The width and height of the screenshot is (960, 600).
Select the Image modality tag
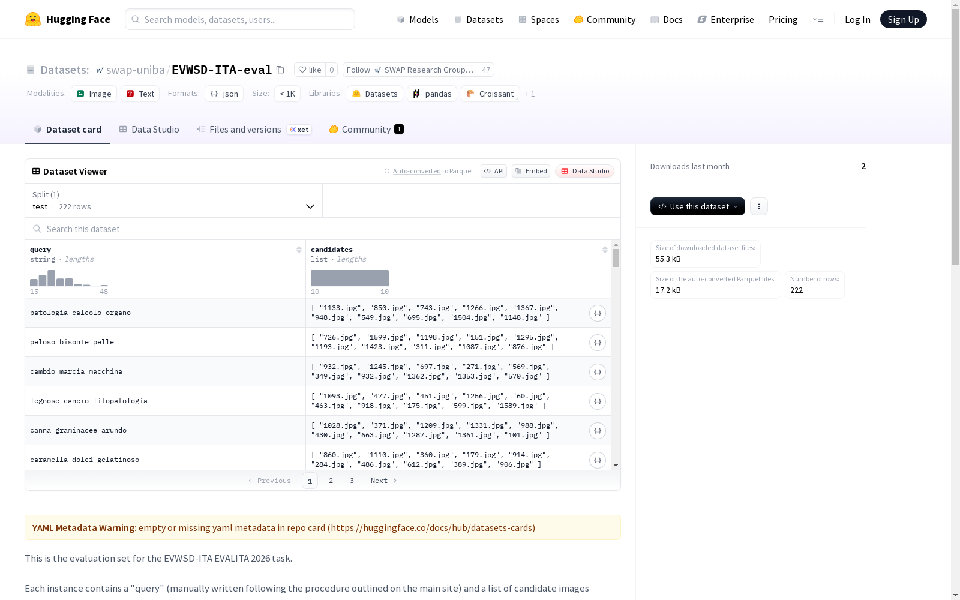tap(94, 94)
